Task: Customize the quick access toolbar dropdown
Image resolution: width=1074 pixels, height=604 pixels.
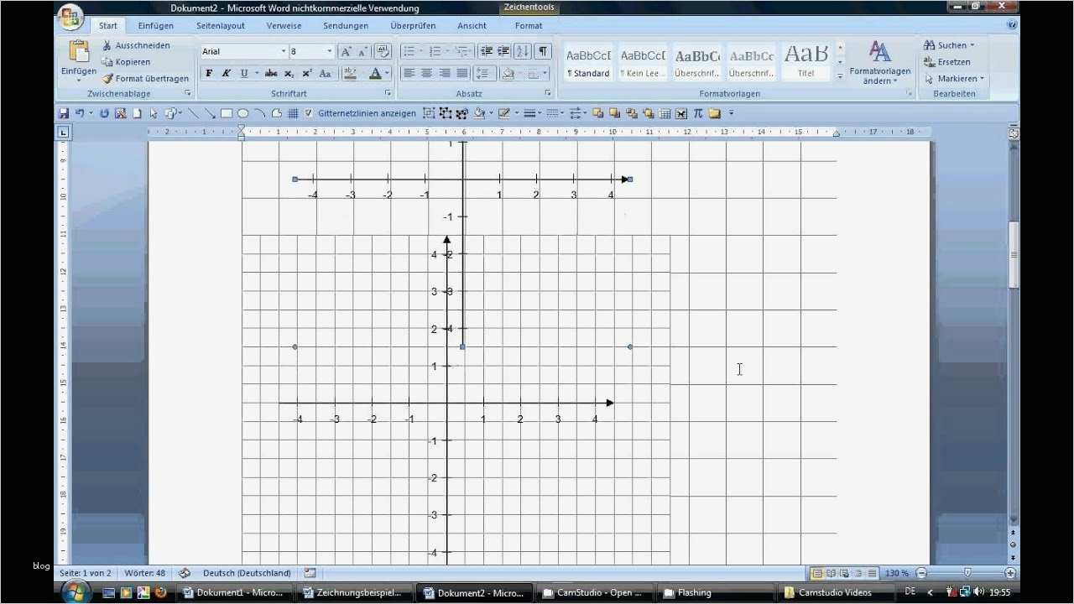Action: pos(731,113)
